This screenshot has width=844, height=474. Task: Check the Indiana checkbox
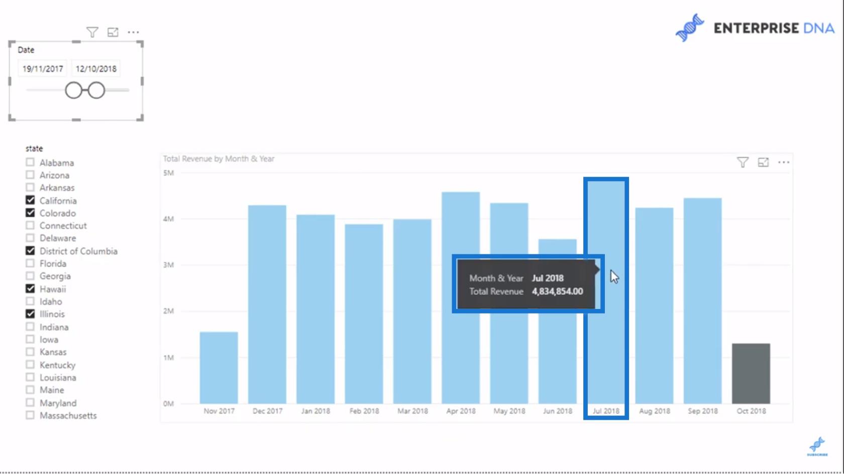[30, 327]
